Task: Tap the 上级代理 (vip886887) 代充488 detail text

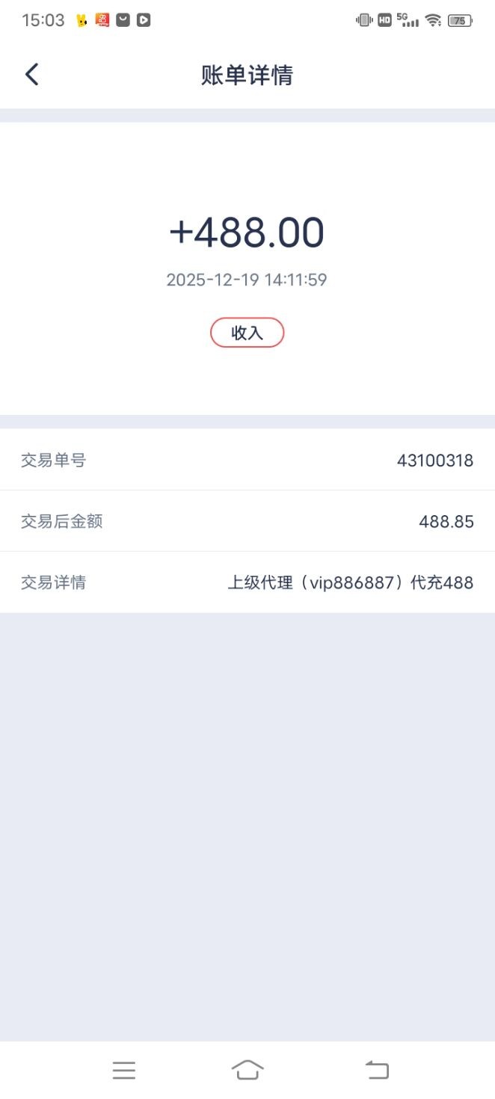Action: pyautogui.click(x=350, y=583)
